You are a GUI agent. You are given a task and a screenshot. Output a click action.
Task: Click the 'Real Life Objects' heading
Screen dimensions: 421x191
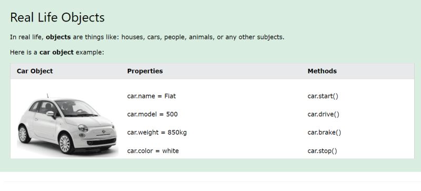click(x=57, y=18)
